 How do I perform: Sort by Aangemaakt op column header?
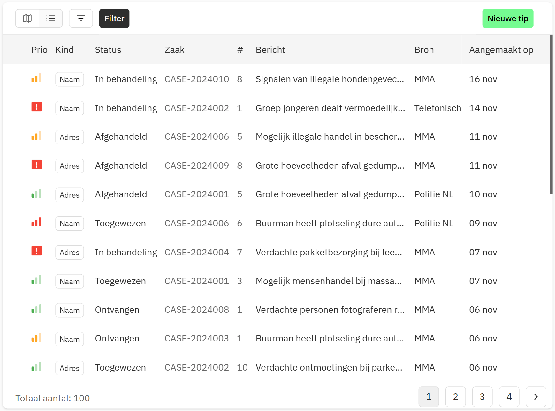[x=501, y=50]
